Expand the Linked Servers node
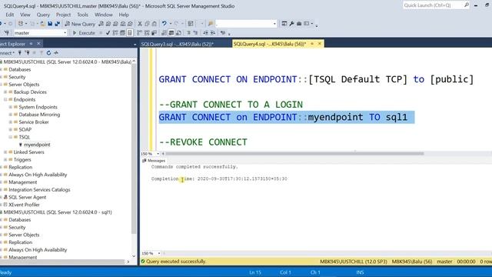The width and height of the screenshot is (492, 277). click(5, 152)
